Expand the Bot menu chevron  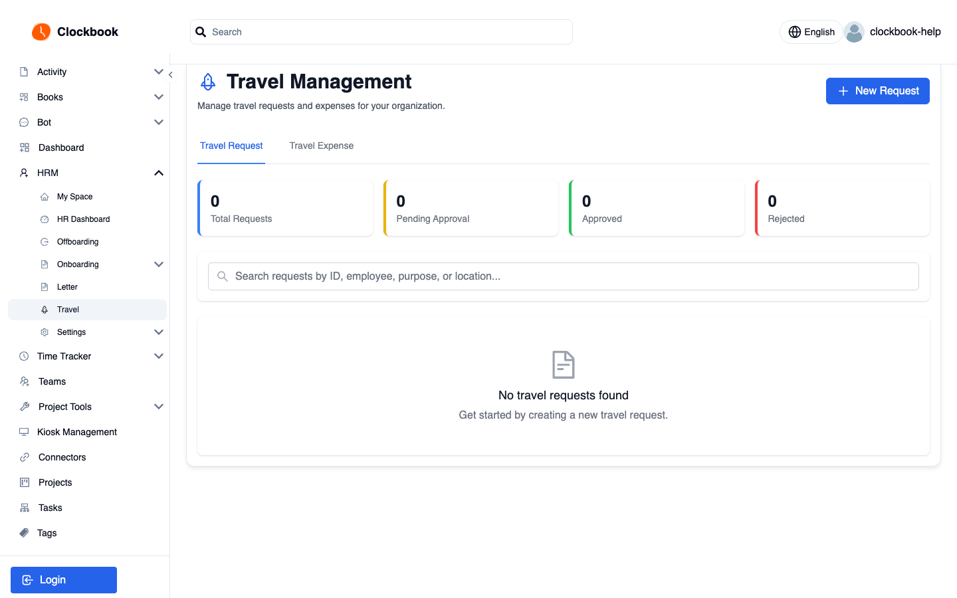pos(159,122)
